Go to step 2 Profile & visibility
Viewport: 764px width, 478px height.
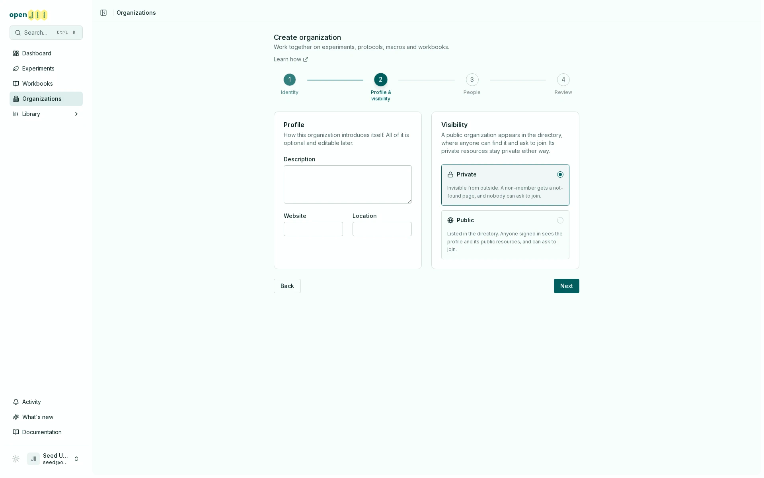(x=381, y=80)
